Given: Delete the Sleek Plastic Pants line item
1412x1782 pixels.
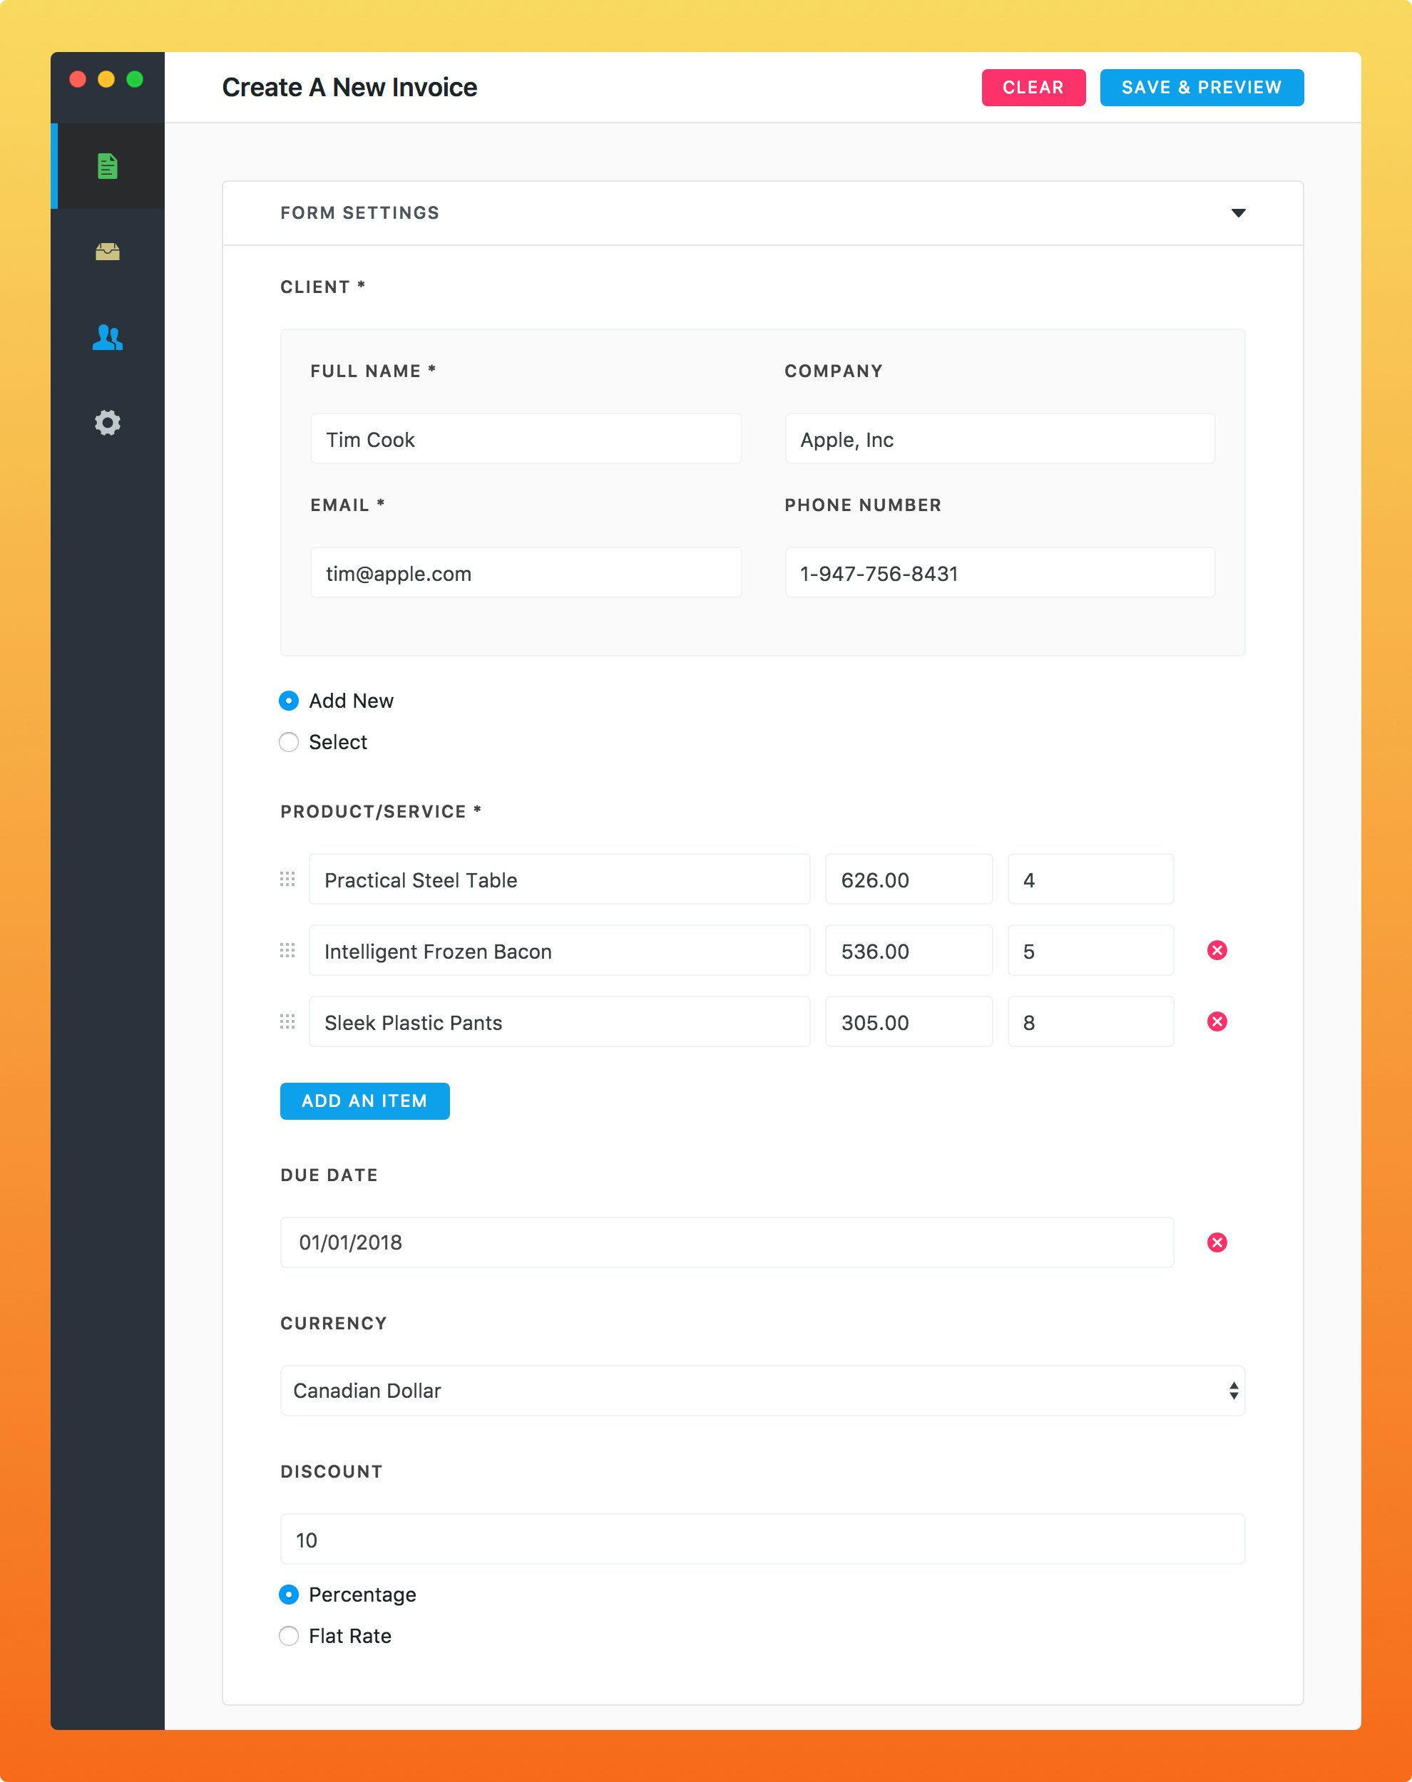Looking at the screenshot, I should (x=1217, y=1021).
